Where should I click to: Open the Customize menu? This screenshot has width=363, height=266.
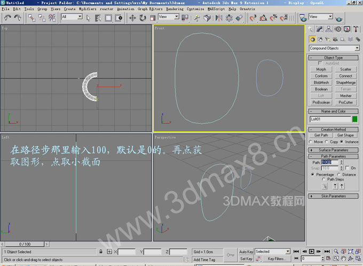[195, 9]
